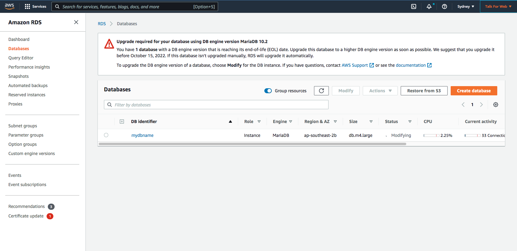
Task: Click the Recommendations count badge
Action: pos(51,207)
